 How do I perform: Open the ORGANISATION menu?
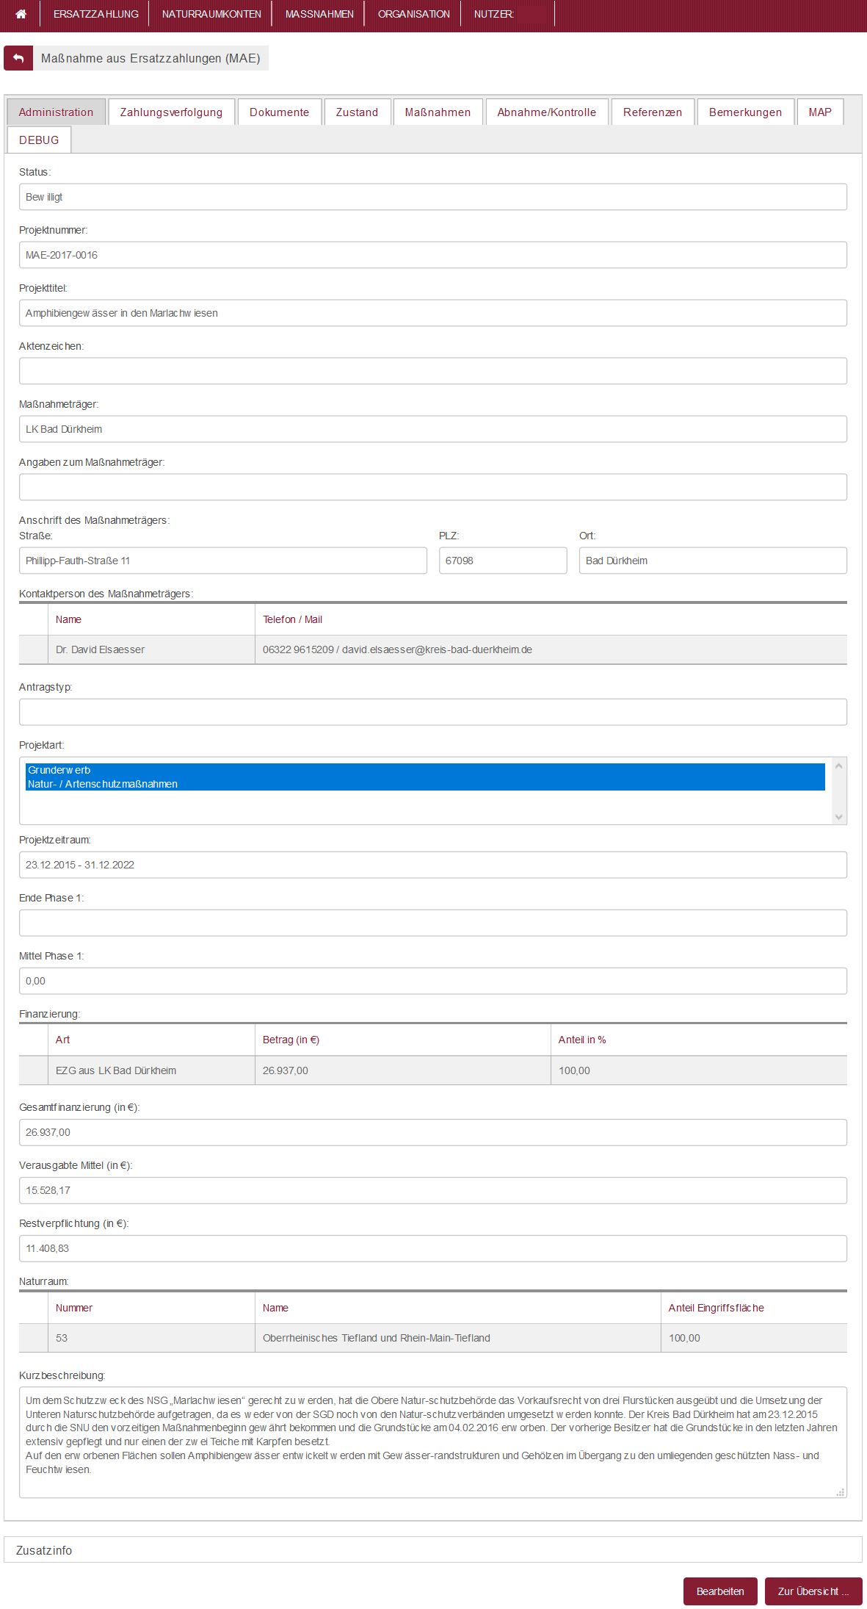click(x=413, y=14)
